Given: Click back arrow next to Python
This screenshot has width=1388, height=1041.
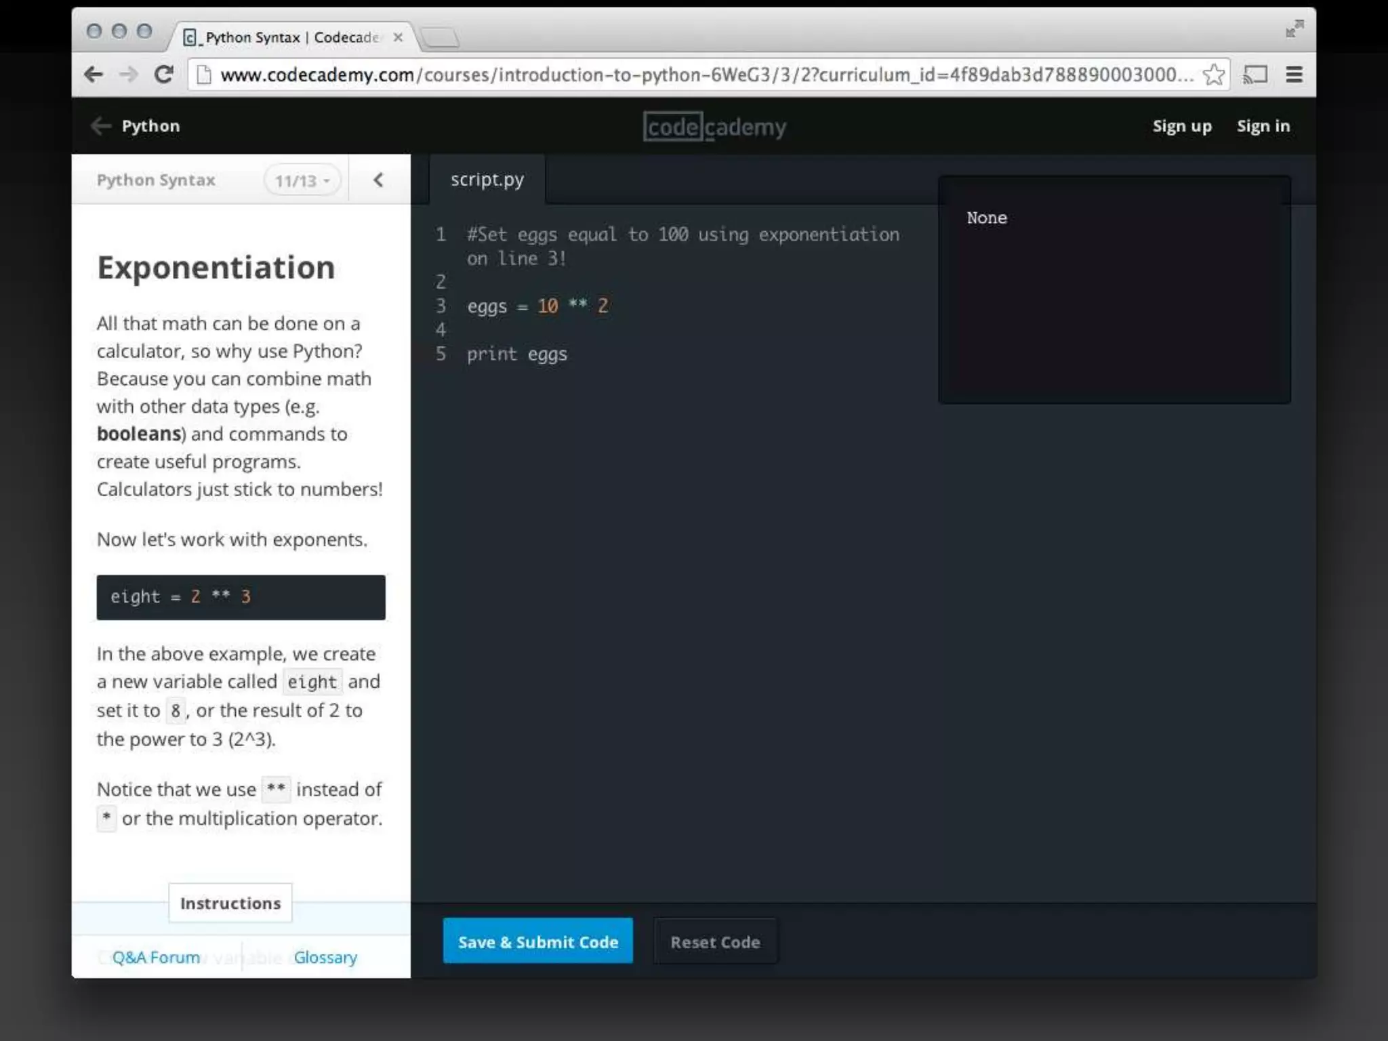Looking at the screenshot, I should click(100, 125).
